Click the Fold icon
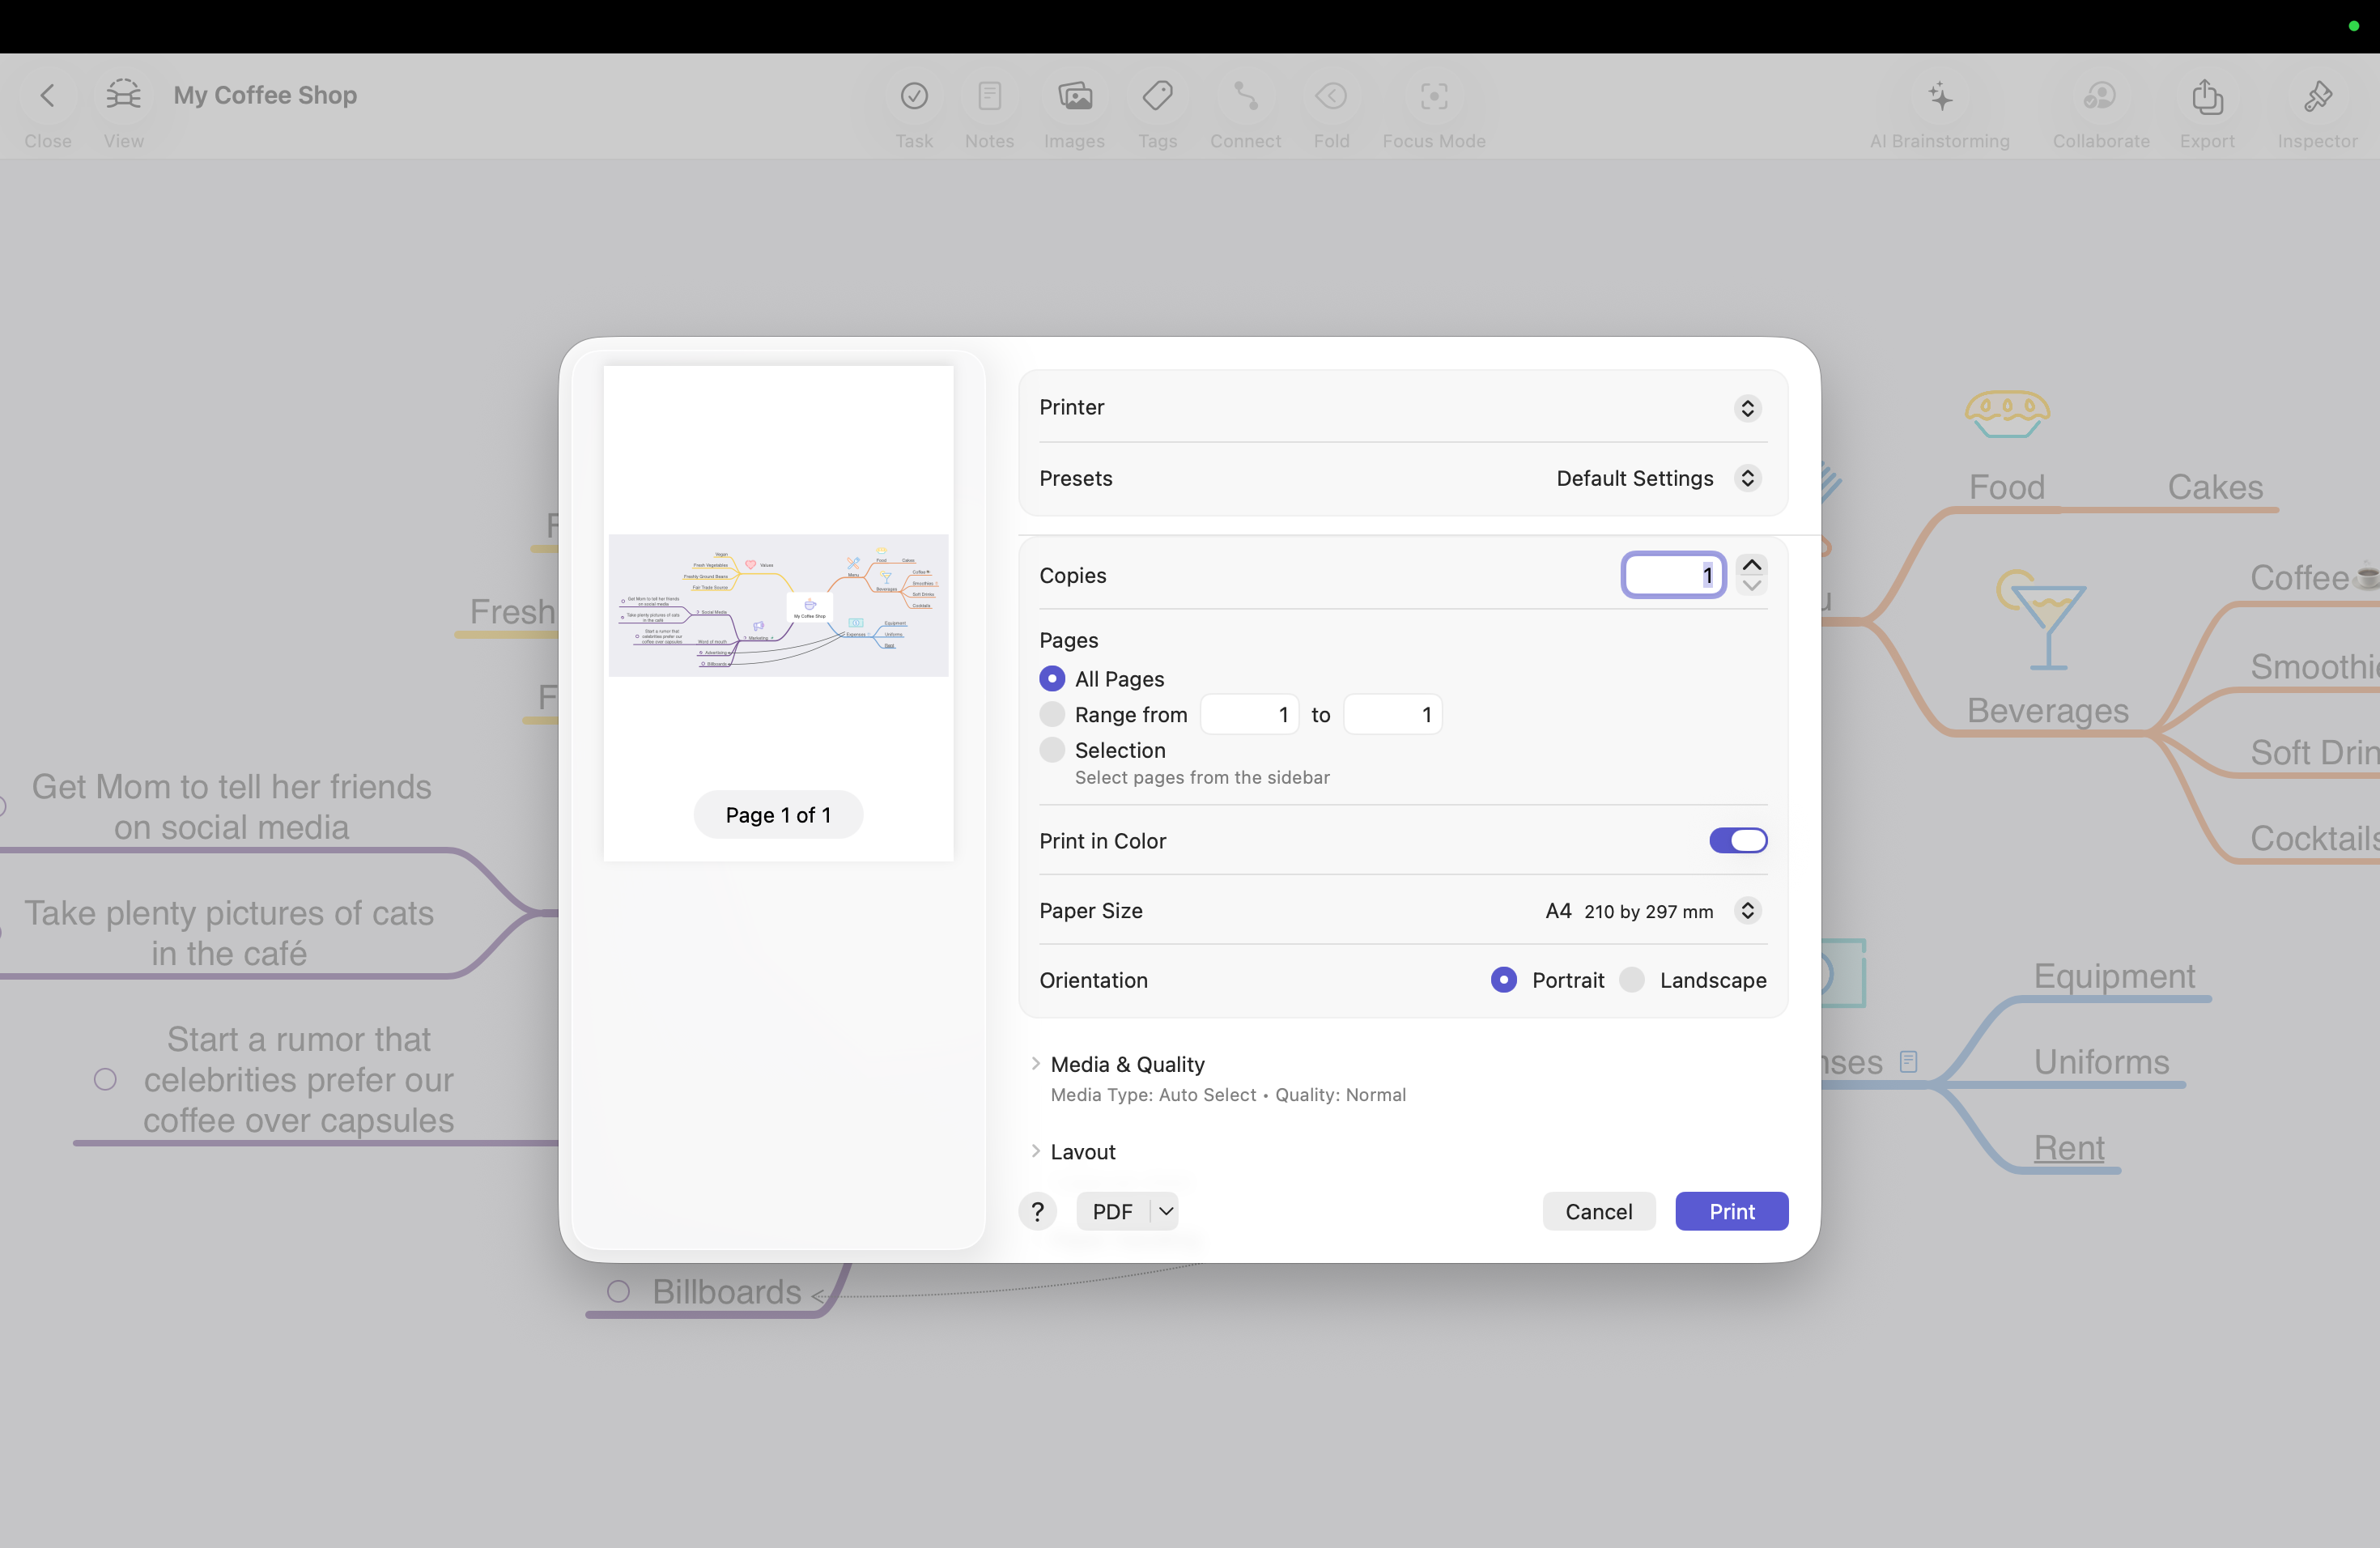2380x1548 pixels. 1331,95
